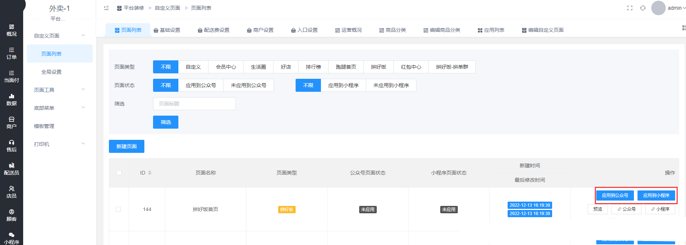Expand the 页面工具 sidebar menu
The width and height of the screenshot is (686, 245).
pos(60,90)
